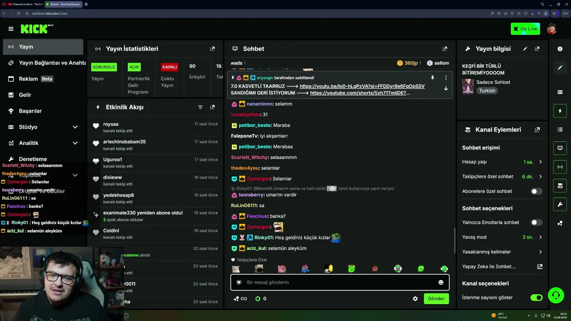The height and width of the screenshot is (321, 571).
Task: Open the profile avatar menu
Action: tap(552, 29)
